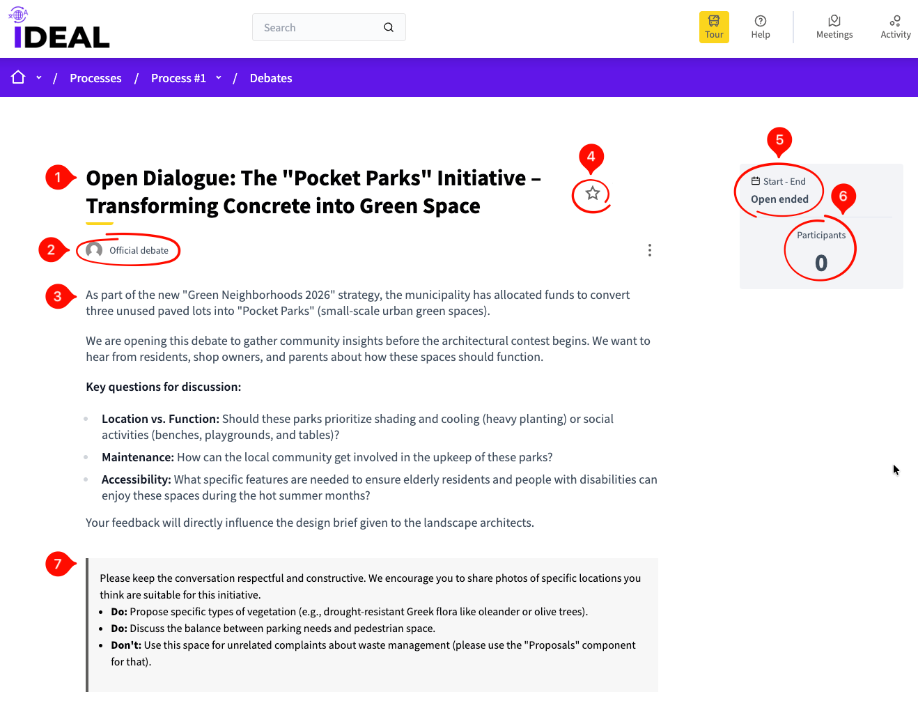Navigate to Processes in breadcrumb
The height and width of the screenshot is (701, 918).
(95, 78)
